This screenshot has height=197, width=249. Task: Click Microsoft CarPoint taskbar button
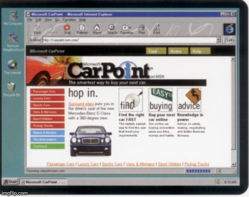(43, 182)
